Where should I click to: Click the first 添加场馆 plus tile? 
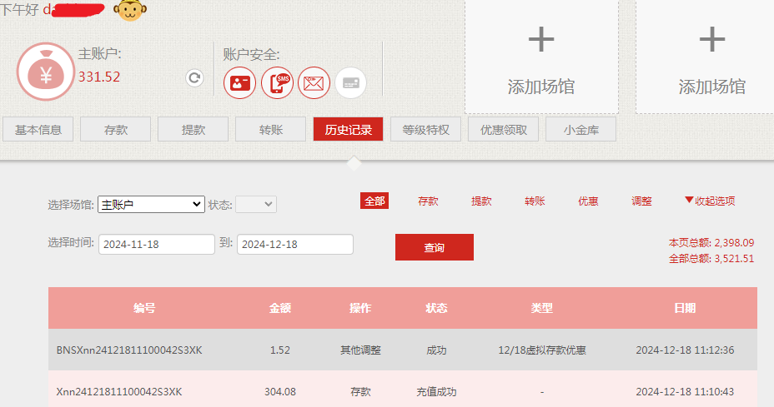[x=541, y=57]
